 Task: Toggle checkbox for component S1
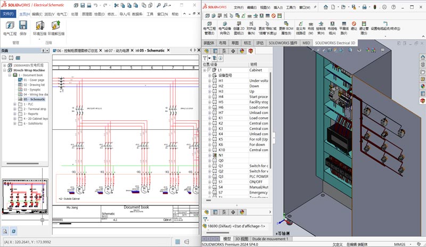[x=215, y=182]
